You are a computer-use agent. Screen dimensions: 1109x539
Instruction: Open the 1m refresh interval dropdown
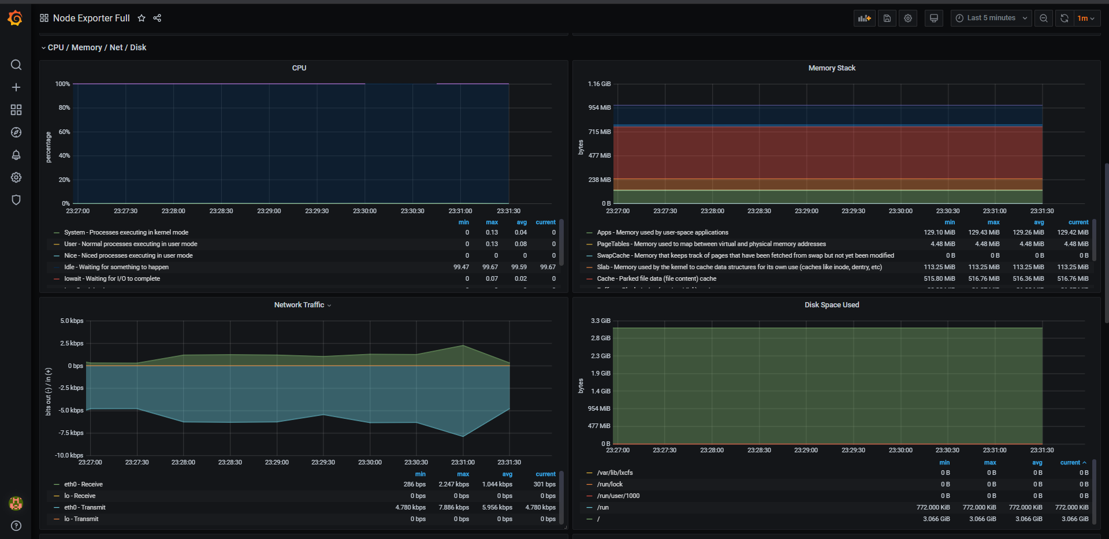coord(1086,18)
